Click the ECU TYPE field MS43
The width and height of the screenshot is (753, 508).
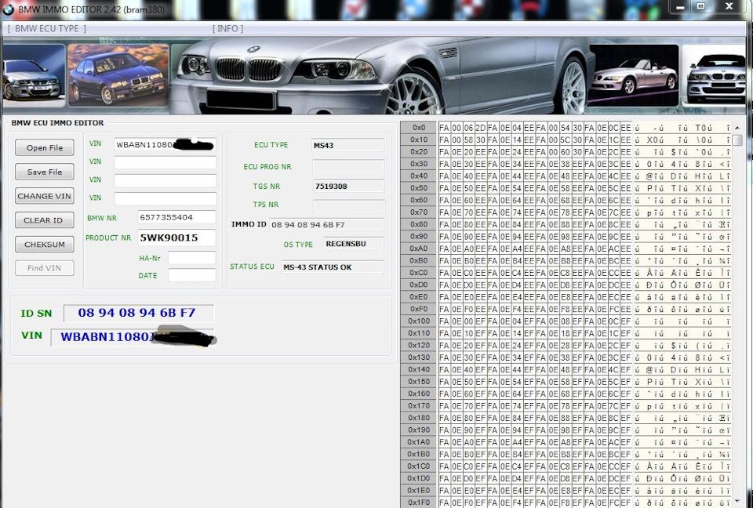coord(348,145)
